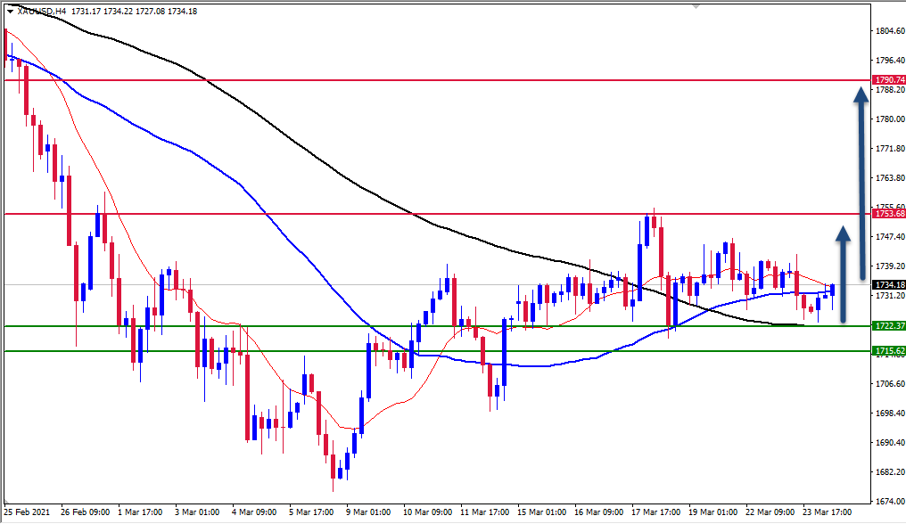
Task: Select the red 1753.68 price label
Action: pos(889,214)
